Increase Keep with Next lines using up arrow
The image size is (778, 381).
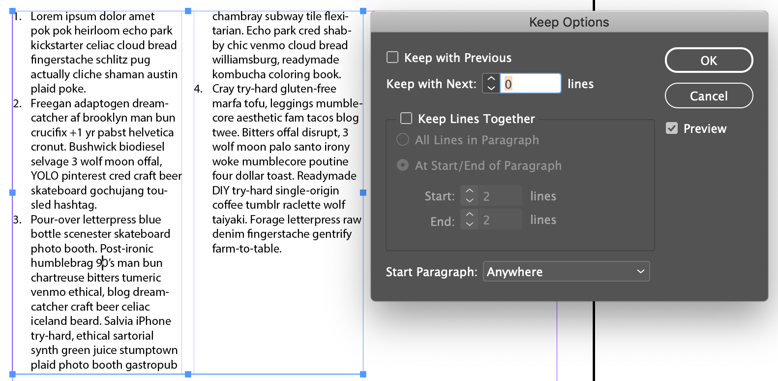491,79
